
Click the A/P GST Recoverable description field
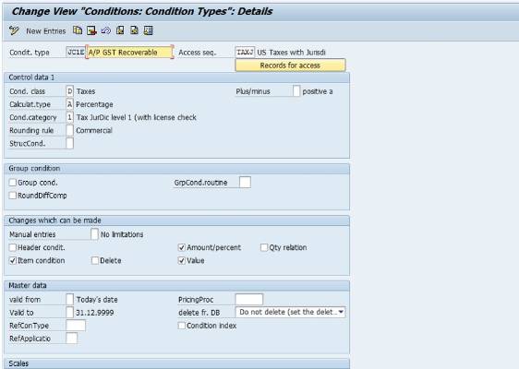[x=129, y=53]
